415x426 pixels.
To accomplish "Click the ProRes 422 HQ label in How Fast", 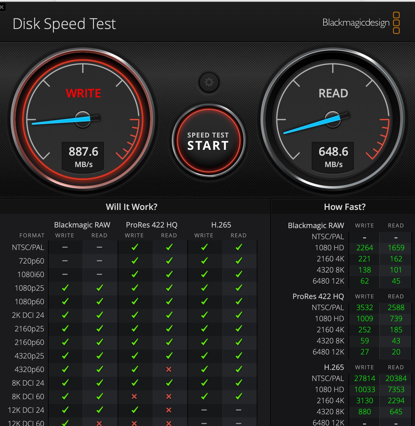I will (x=318, y=297).
